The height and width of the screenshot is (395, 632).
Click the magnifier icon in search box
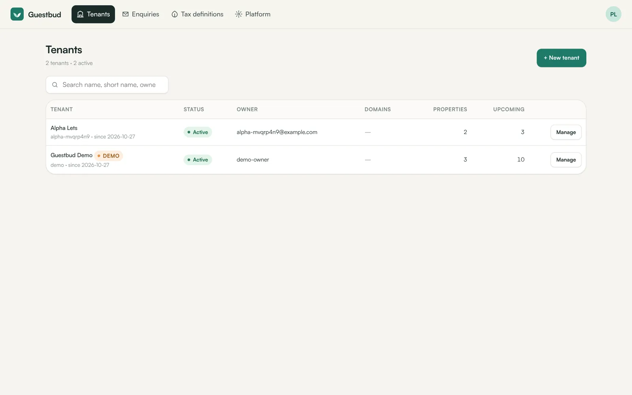point(55,85)
